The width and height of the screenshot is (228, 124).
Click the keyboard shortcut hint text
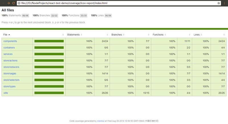44,23
